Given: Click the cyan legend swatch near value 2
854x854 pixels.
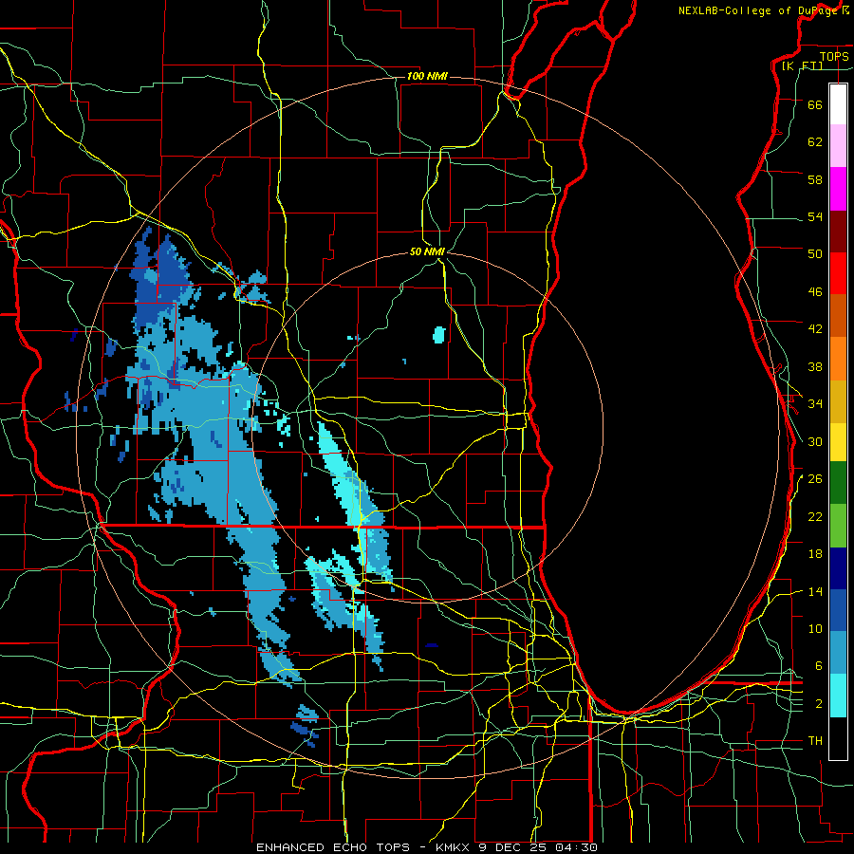Looking at the screenshot, I should (x=838, y=696).
